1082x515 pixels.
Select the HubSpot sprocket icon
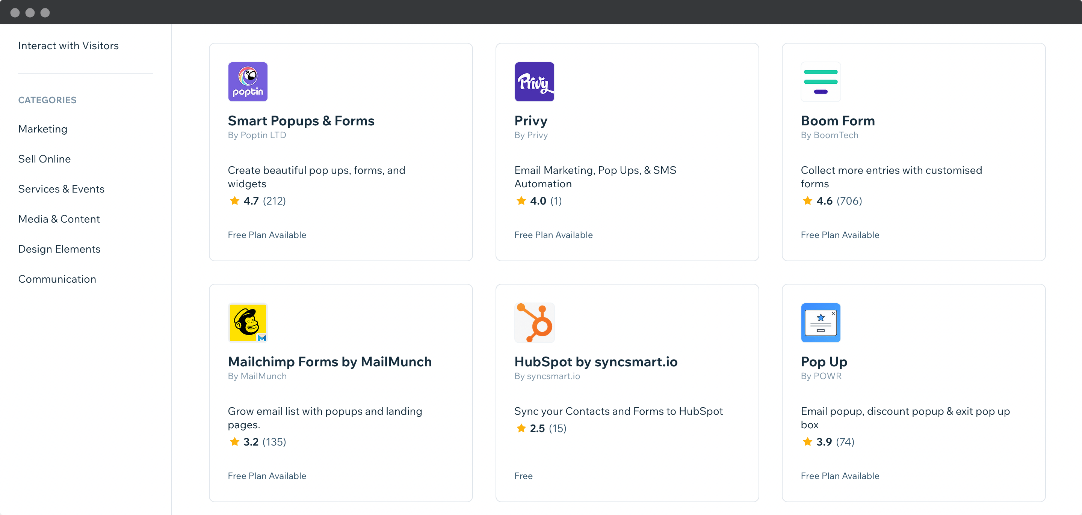(534, 323)
